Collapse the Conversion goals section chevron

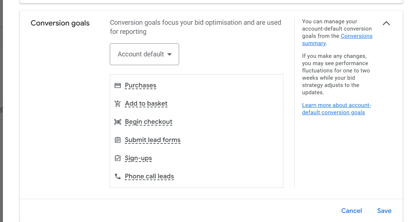point(386,23)
